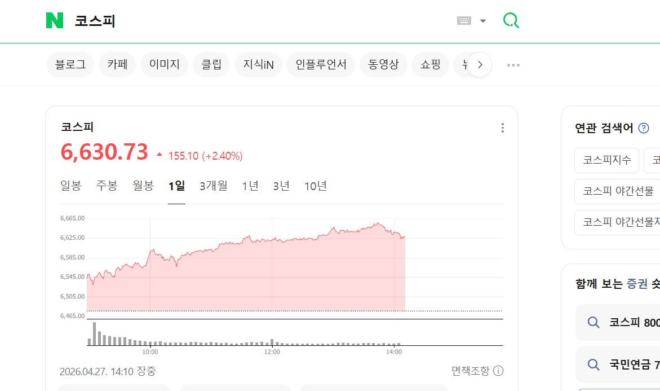Screen dimensions: 660x391
Task: Click the green search magnifier icon
Action: coord(511,21)
